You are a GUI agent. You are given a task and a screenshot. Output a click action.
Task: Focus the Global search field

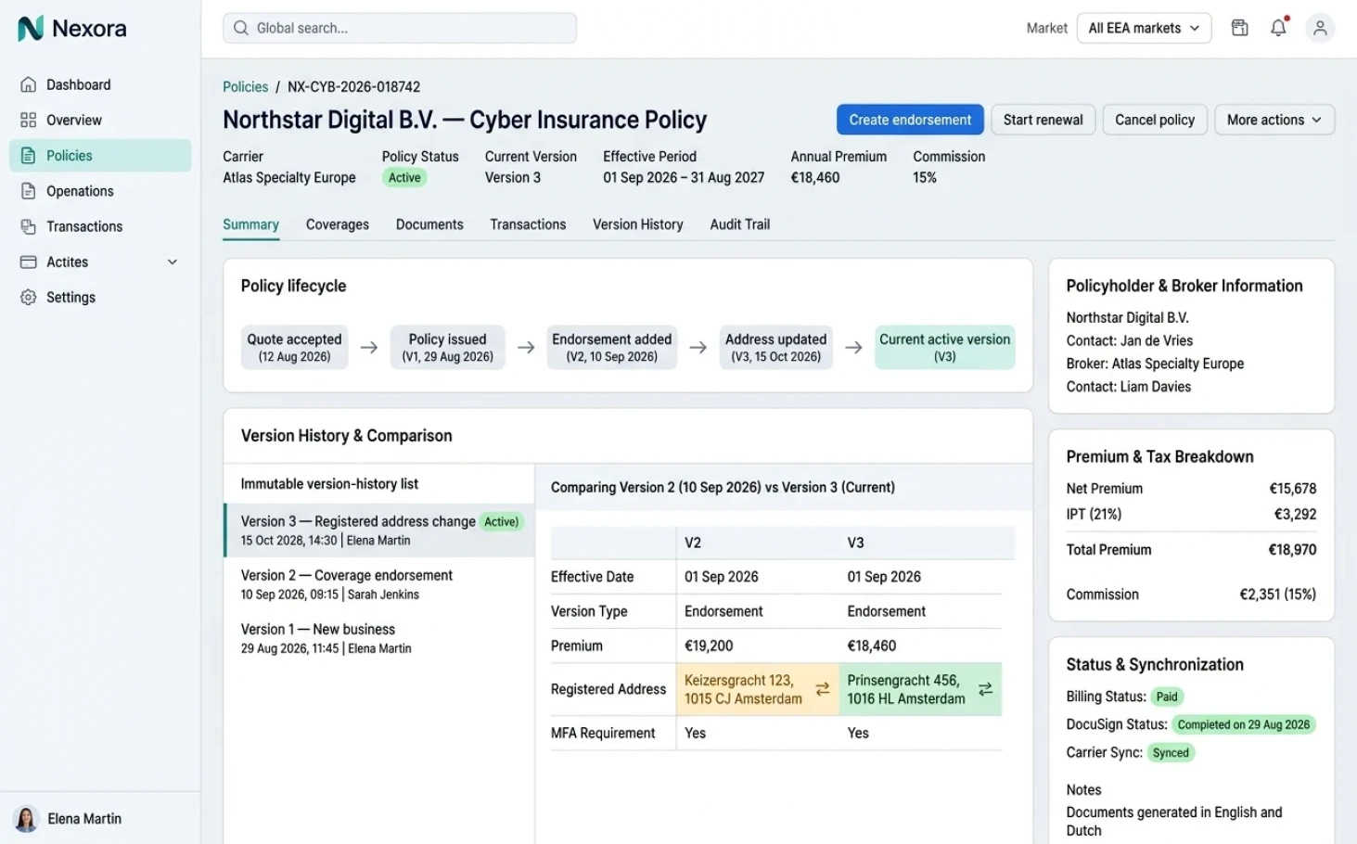400,28
